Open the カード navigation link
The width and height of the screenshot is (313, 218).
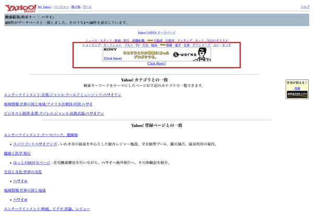pyautogui.click(x=200, y=41)
